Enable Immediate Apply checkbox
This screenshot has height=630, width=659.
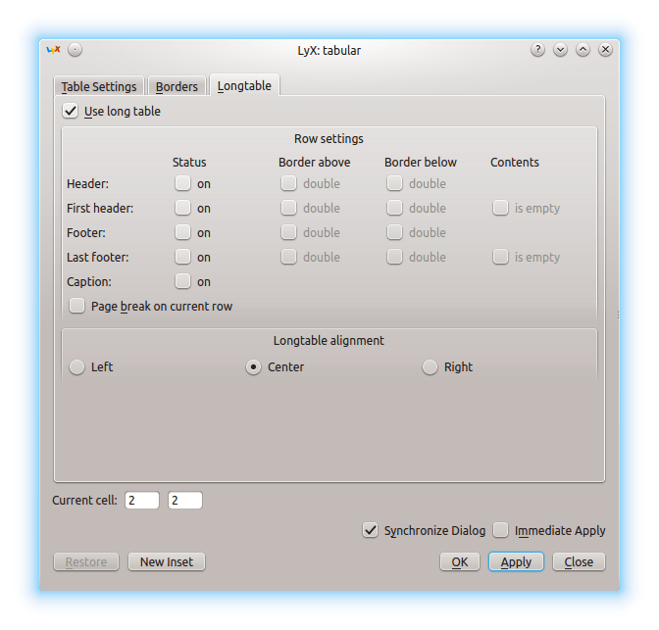(500, 530)
